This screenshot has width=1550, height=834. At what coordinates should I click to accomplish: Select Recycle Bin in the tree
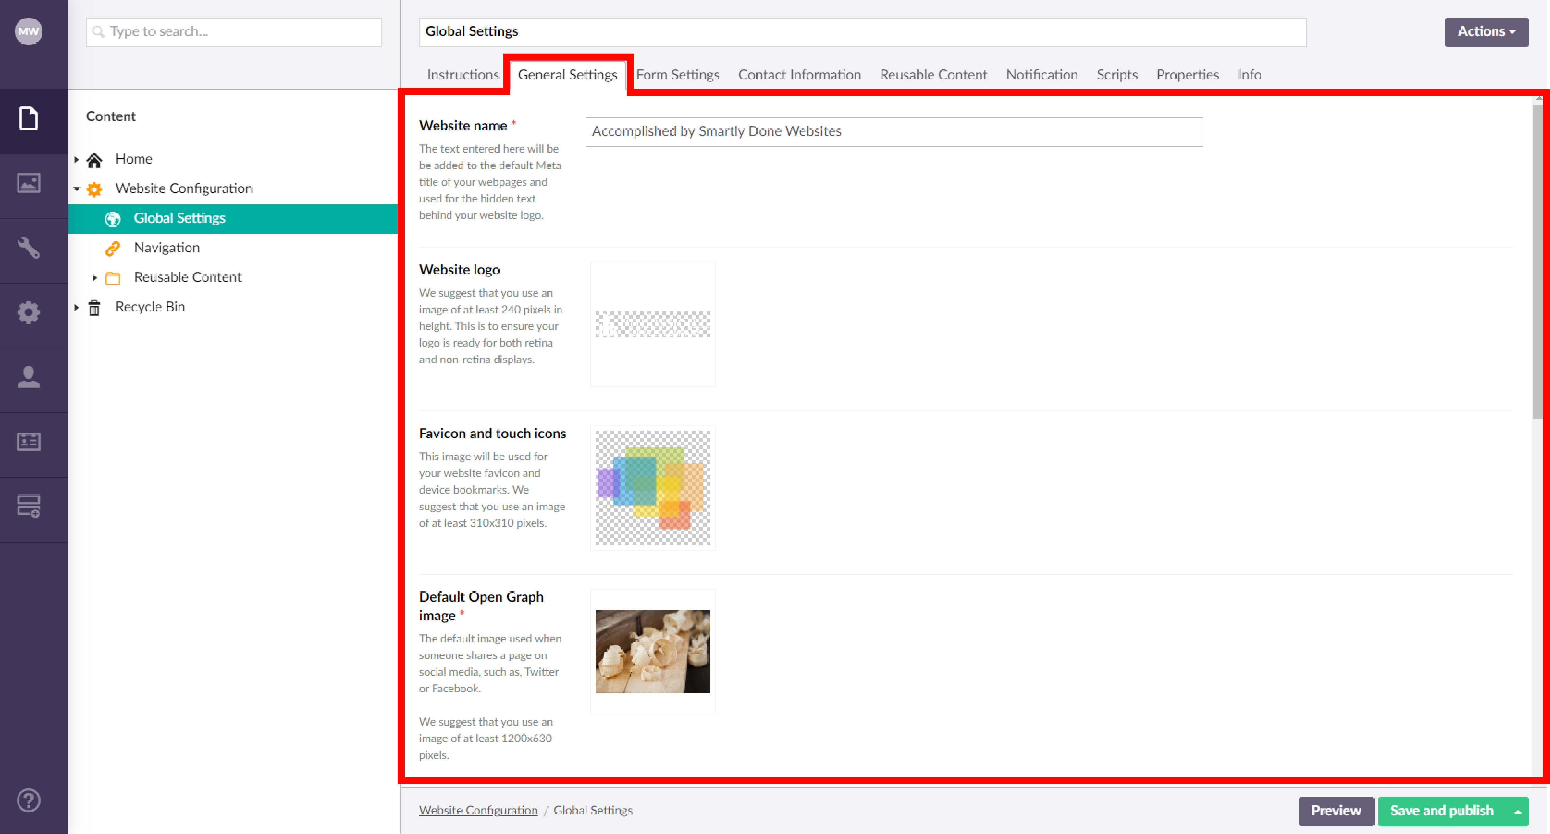[150, 306]
